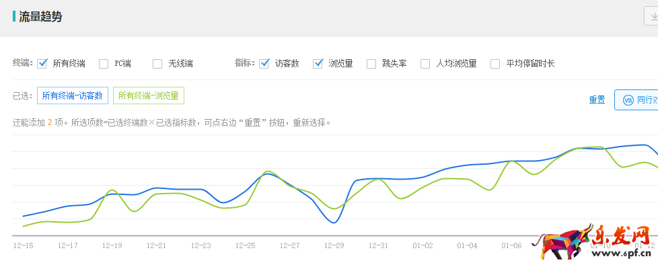Click the 12-15 date label on axis
Viewport: 658px width, 267px height.
(23, 245)
